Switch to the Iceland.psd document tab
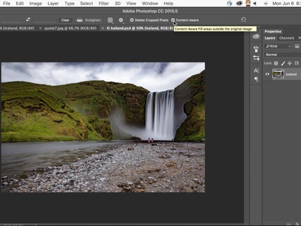Screen dimensions: 301x226 (x=140, y=28)
